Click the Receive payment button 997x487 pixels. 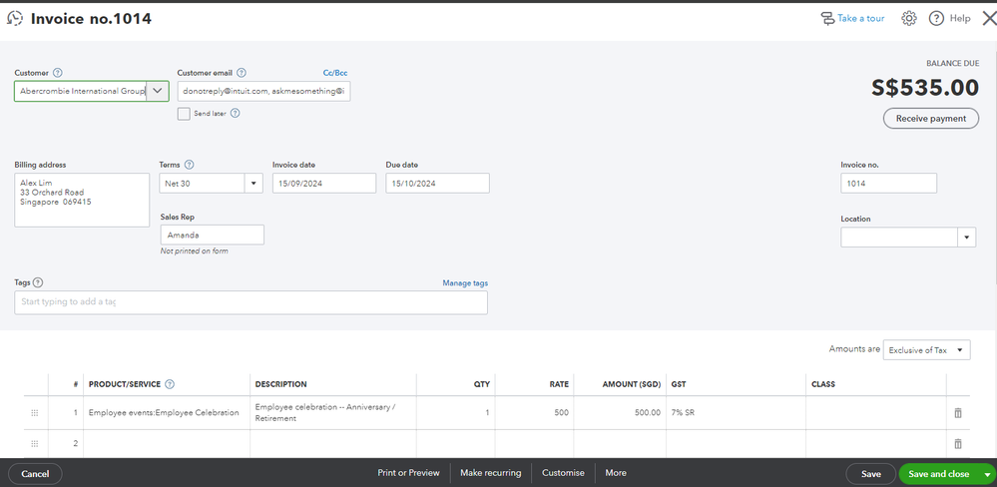pos(931,118)
